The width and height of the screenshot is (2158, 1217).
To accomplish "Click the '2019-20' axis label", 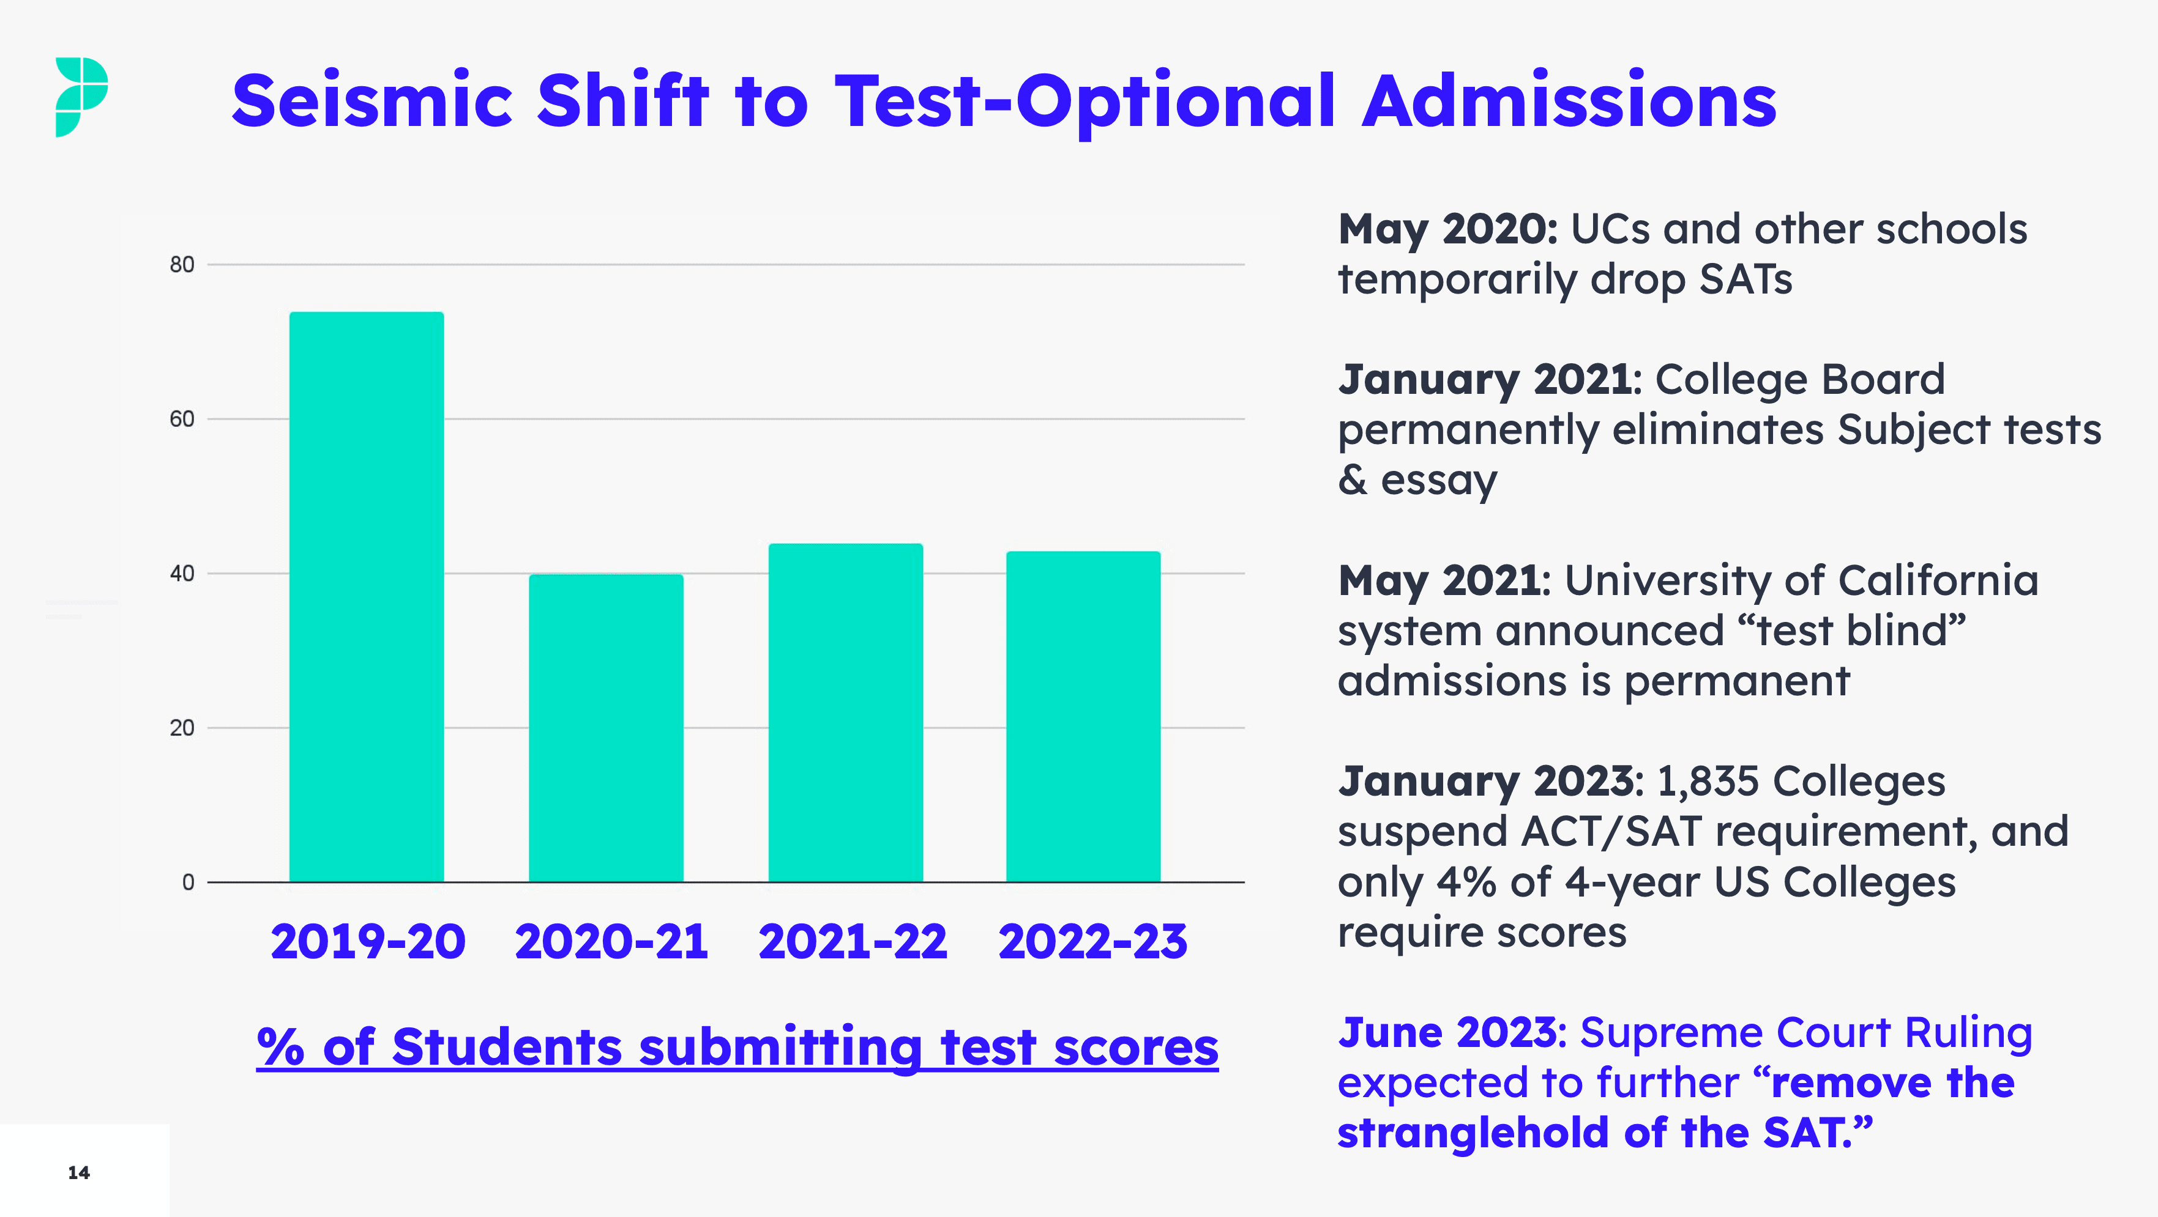I will click(368, 942).
